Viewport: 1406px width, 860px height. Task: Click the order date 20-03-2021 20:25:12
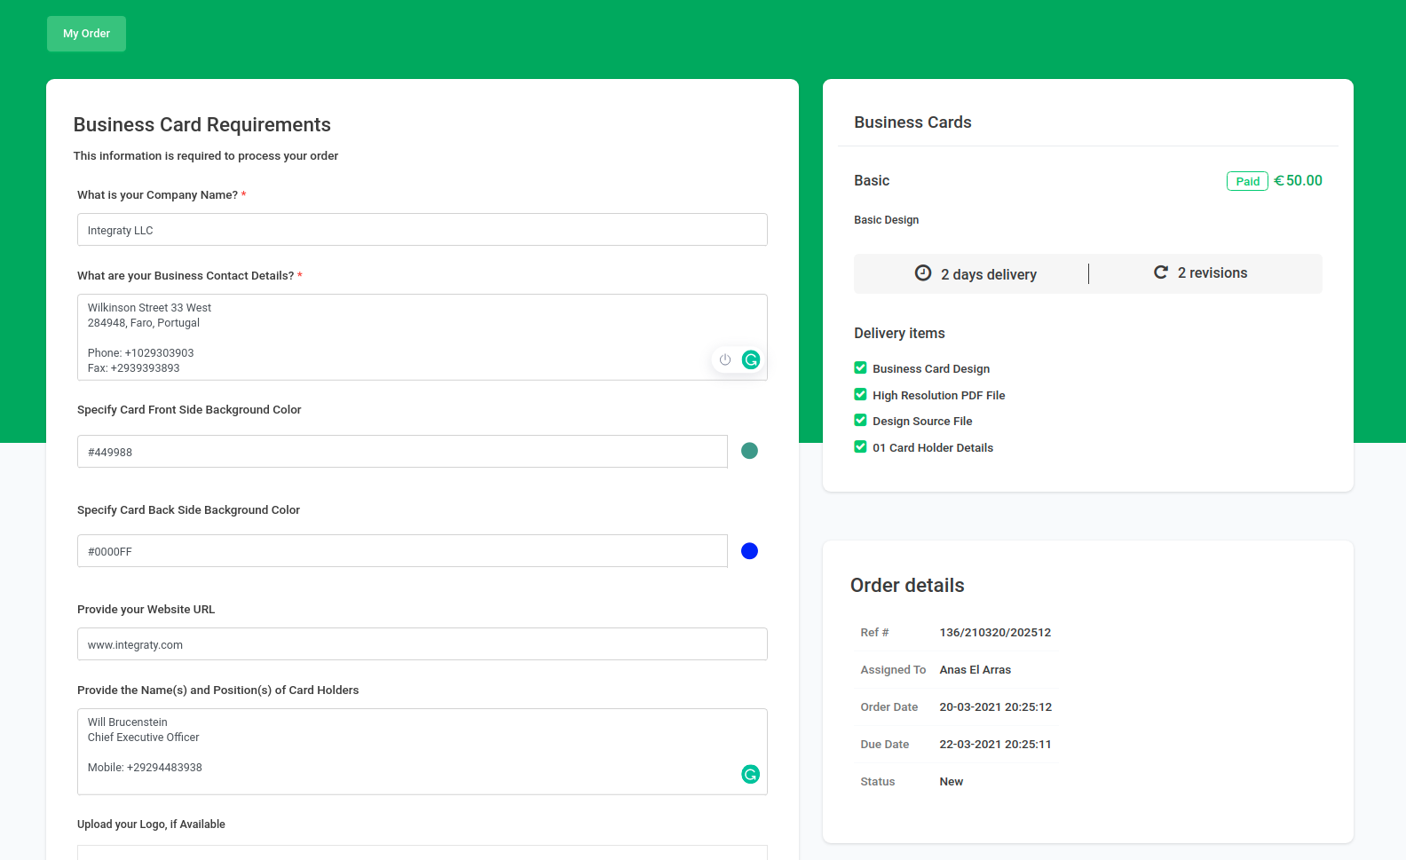tap(996, 707)
